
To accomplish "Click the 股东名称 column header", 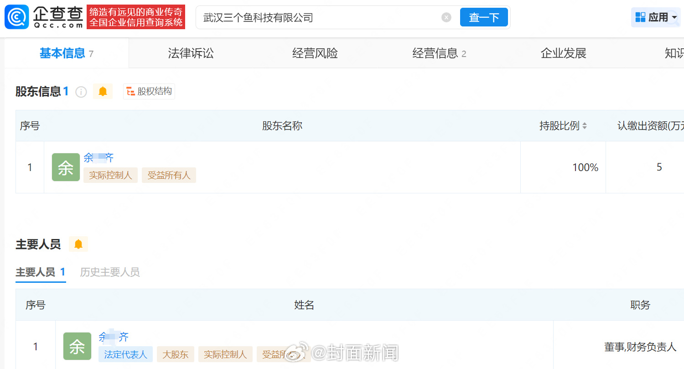I will [x=282, y=126].
